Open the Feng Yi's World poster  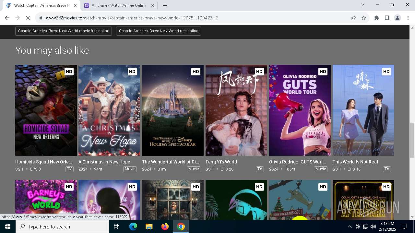pyautogui.click(x=236, y=110)
